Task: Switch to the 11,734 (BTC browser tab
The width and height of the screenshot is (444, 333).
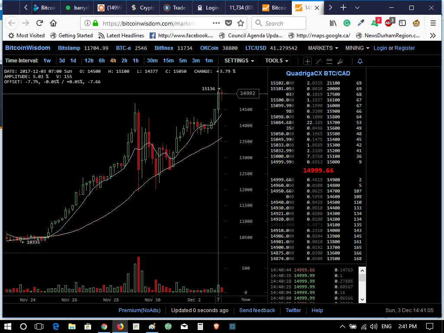Action: [x=242, y=8]
